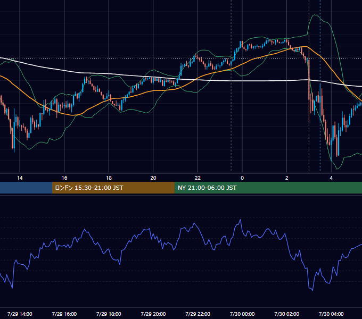Click the London 15:30-21:00 JST session bar

(x=113, y=188)
